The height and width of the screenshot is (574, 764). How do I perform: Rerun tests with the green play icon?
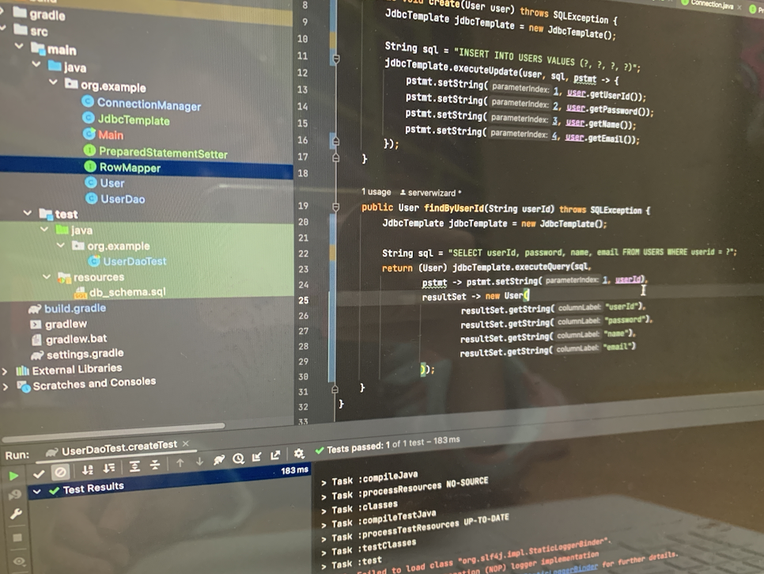(13, 476)
